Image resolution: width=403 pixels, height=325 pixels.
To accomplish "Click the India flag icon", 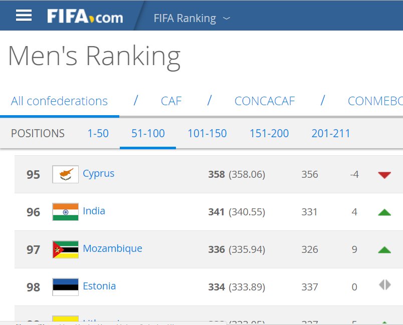I will [66, 212].
